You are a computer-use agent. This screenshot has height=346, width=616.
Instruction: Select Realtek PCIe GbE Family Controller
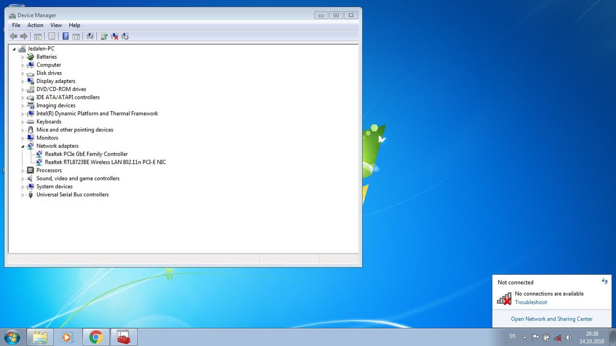pos(86,154)
